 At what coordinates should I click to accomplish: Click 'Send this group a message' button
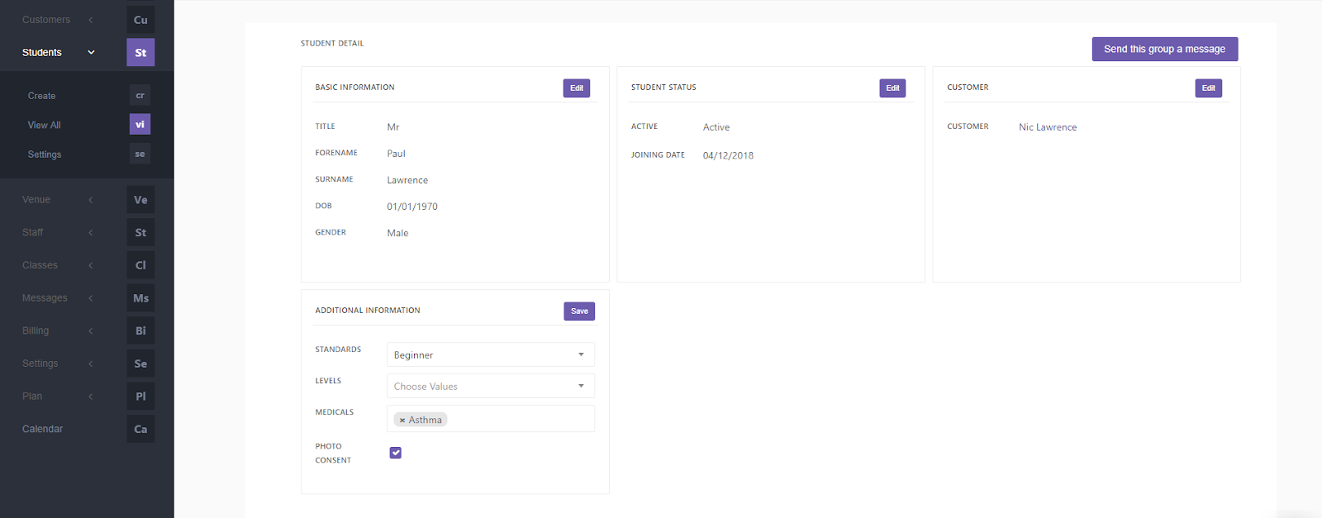pos(1165,49)
